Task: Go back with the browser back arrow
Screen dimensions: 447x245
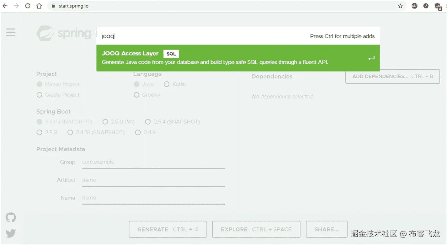Action: [5, 6]
